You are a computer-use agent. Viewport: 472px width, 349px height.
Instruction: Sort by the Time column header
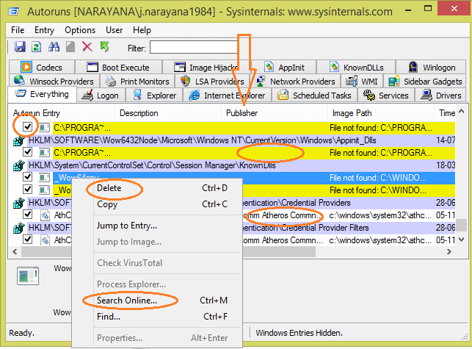pyautogui.click(x=446, y=113)
